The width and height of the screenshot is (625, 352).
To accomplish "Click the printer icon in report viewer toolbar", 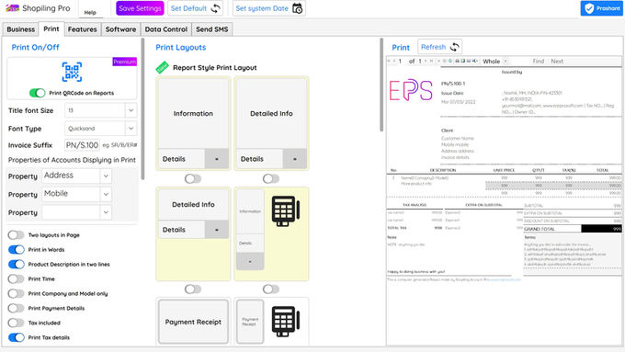I will click(x=457, y=61).
